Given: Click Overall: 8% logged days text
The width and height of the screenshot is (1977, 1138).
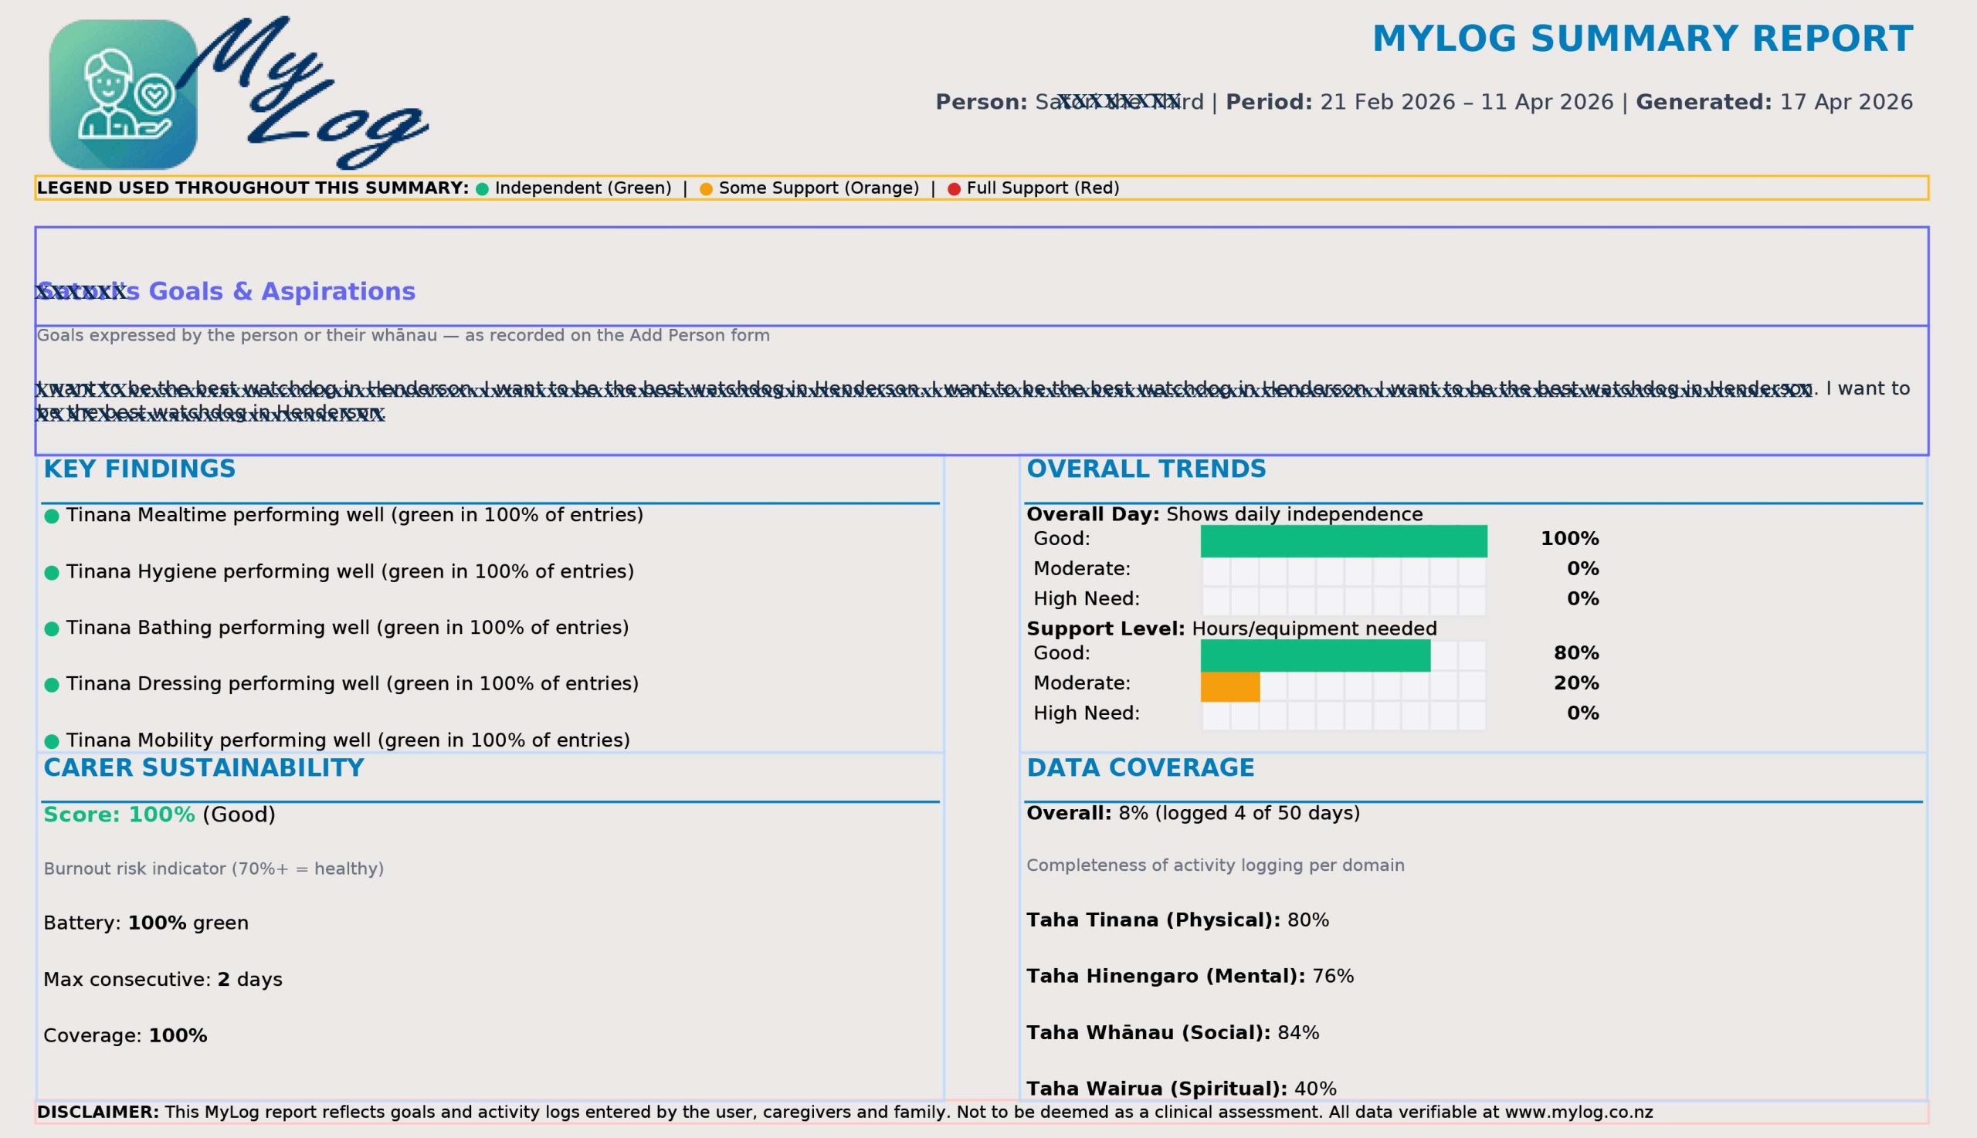Looking at the screenshot, I should point(1194,814).
